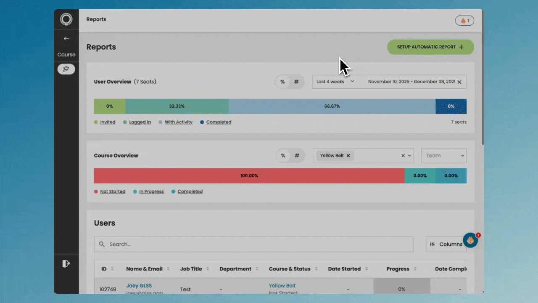Click the red 100.00% Not Started segment
538x303 pixels.
249,176
